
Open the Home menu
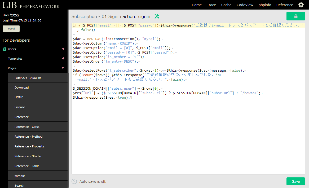pos(197,5)
